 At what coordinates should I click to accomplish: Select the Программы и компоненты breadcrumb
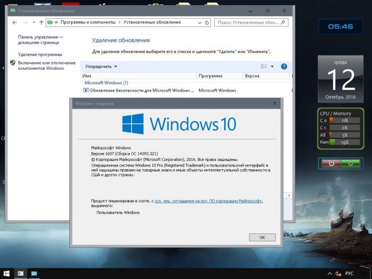pos(88,22)
